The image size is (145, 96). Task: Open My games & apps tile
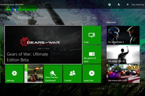92,54
